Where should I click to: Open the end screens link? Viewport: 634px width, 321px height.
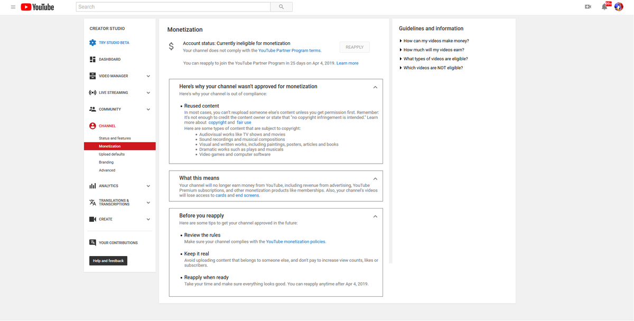247,195
